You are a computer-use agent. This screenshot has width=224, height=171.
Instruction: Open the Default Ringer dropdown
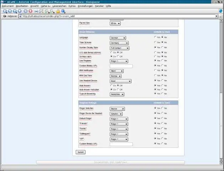pos(119,119)
